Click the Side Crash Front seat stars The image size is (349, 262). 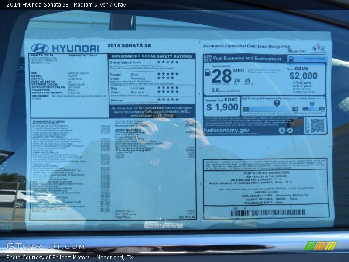168,88
